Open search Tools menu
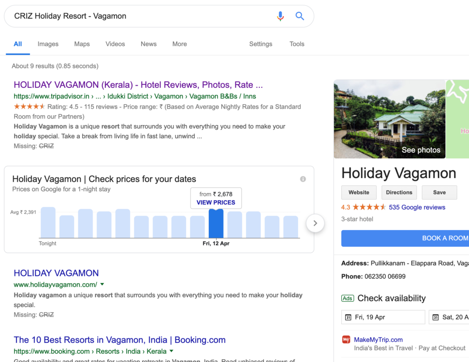 [x=297, y=44]
